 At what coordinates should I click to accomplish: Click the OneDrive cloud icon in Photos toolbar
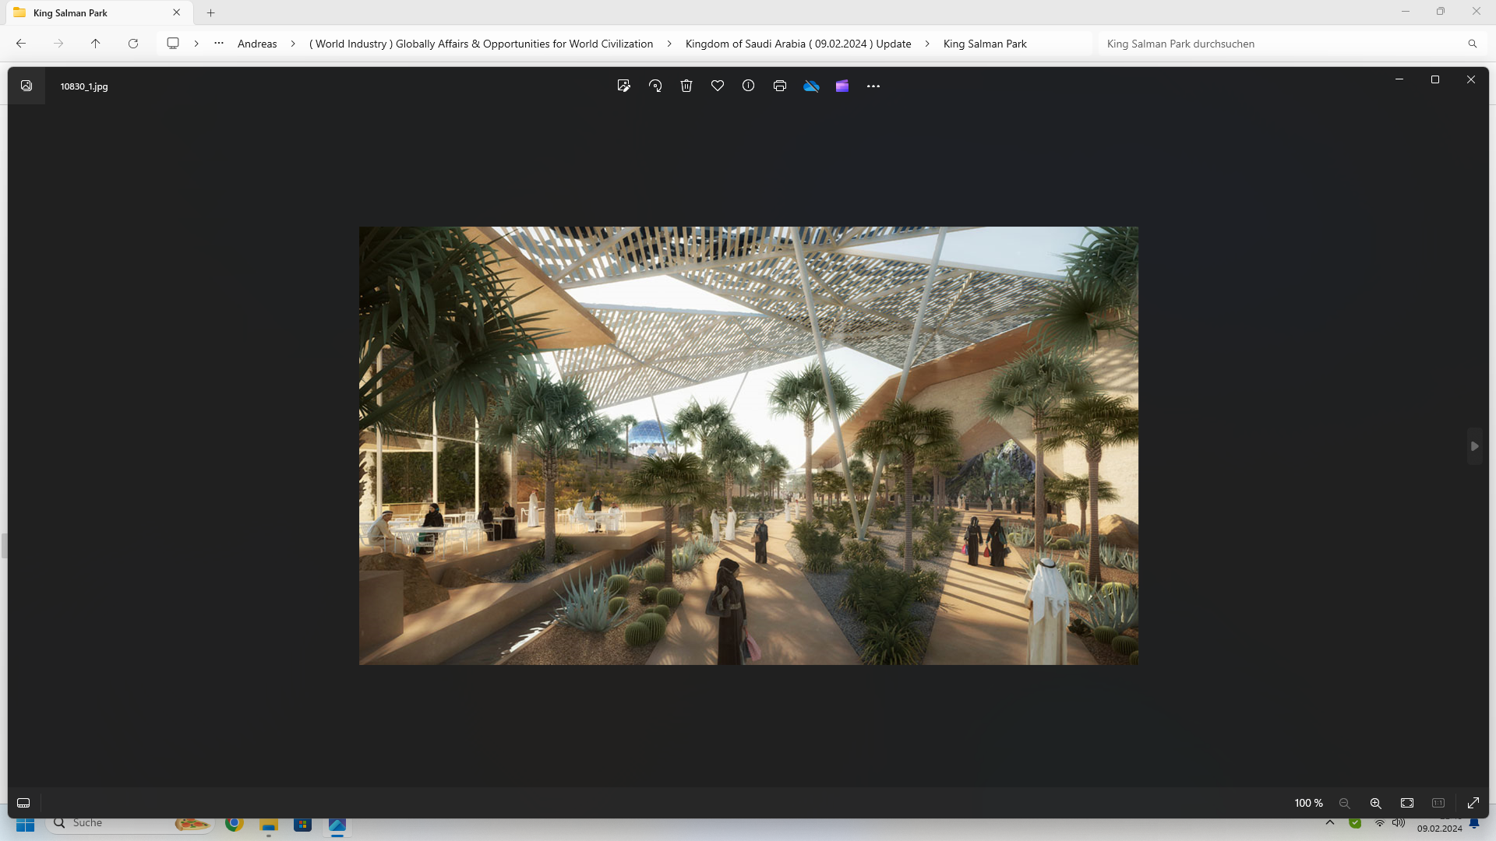coord(811,86)
